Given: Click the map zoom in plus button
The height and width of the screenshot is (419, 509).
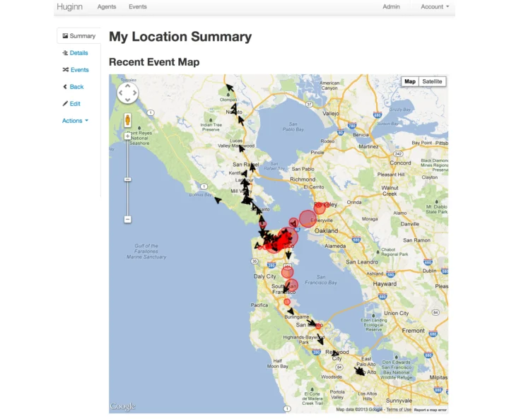Looking at the screenshot, I should point(128,136).
